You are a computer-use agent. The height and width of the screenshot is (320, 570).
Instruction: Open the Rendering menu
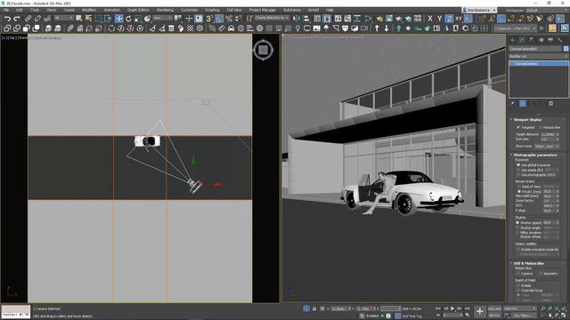[x=165, y=10]
